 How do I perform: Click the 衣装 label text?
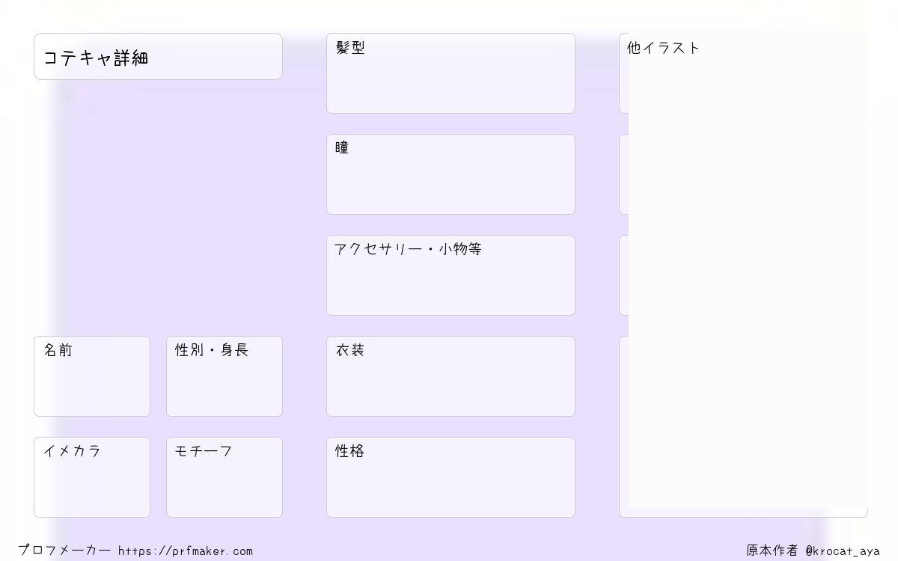(350, 350)
